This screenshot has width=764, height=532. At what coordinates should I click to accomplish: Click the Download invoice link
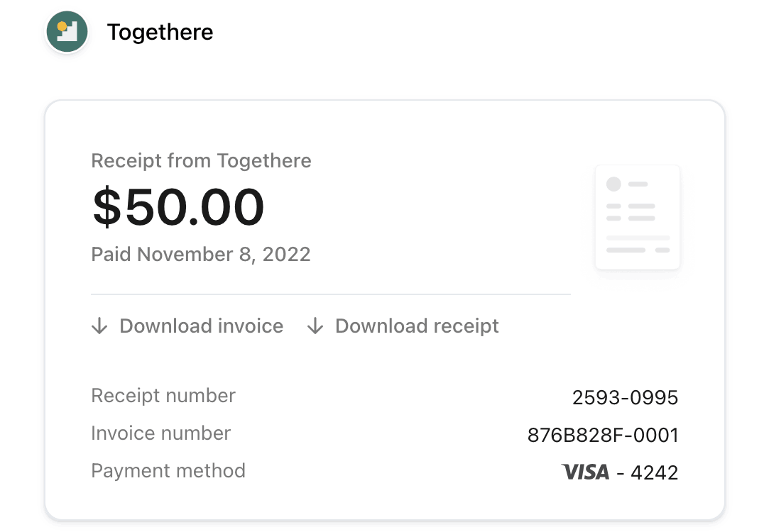201,326
